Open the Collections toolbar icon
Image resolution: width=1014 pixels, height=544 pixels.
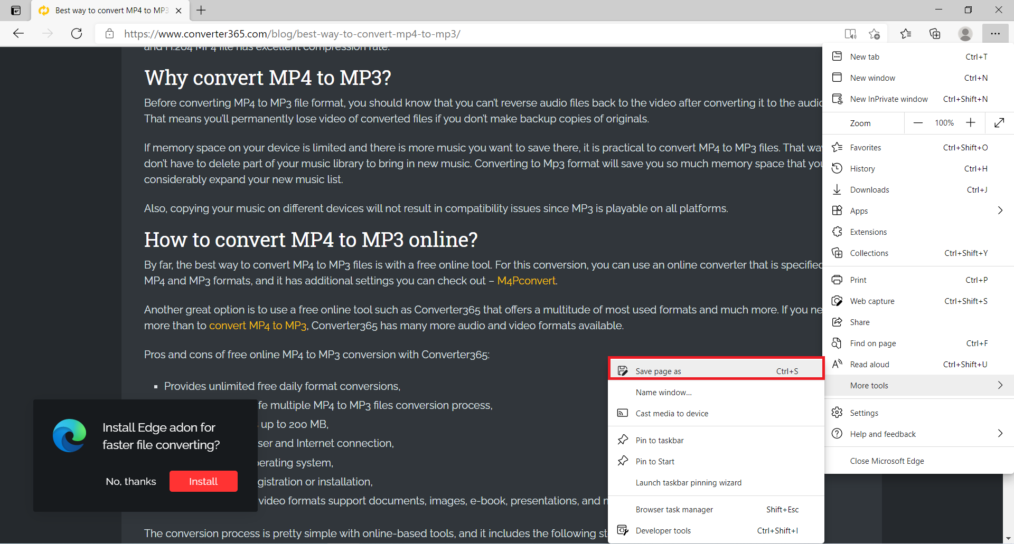935,34
